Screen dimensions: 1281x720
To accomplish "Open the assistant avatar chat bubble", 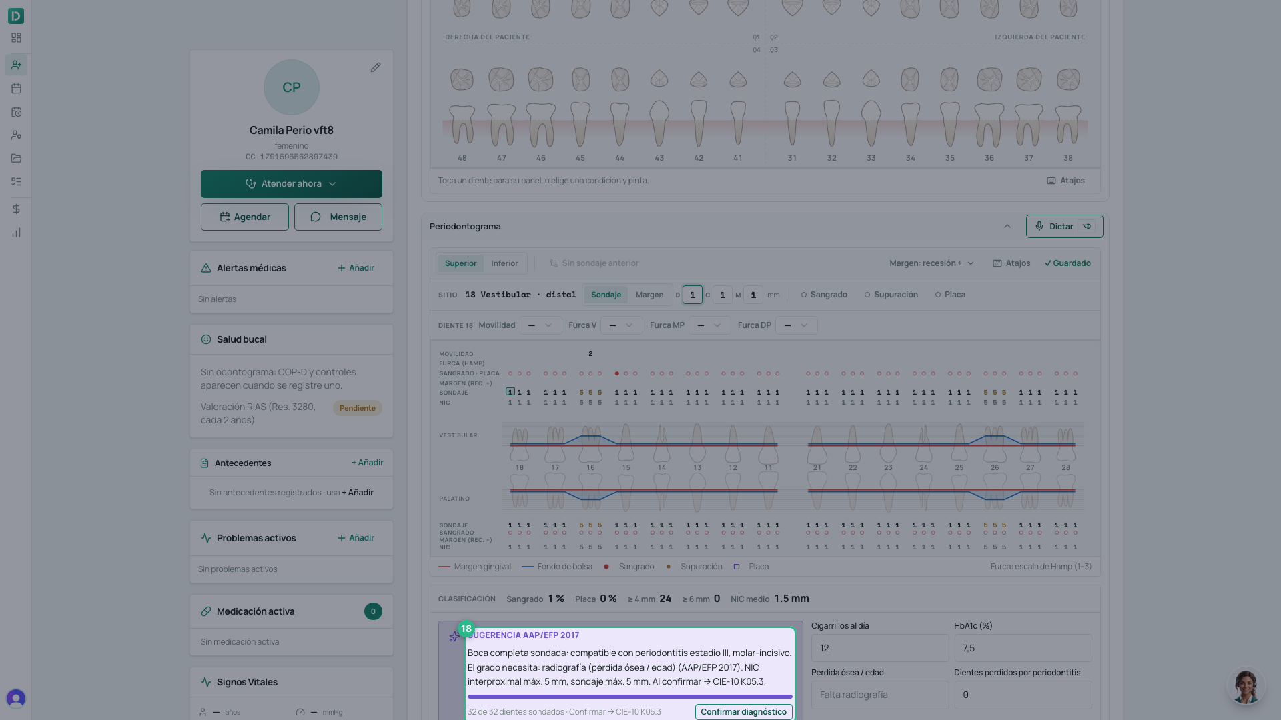I will tap(1245, 687).
